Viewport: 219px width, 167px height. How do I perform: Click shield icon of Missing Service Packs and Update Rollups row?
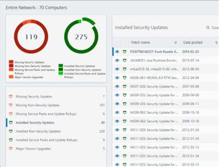(11, 114)
